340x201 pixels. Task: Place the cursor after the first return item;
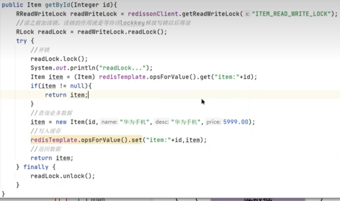88,95
